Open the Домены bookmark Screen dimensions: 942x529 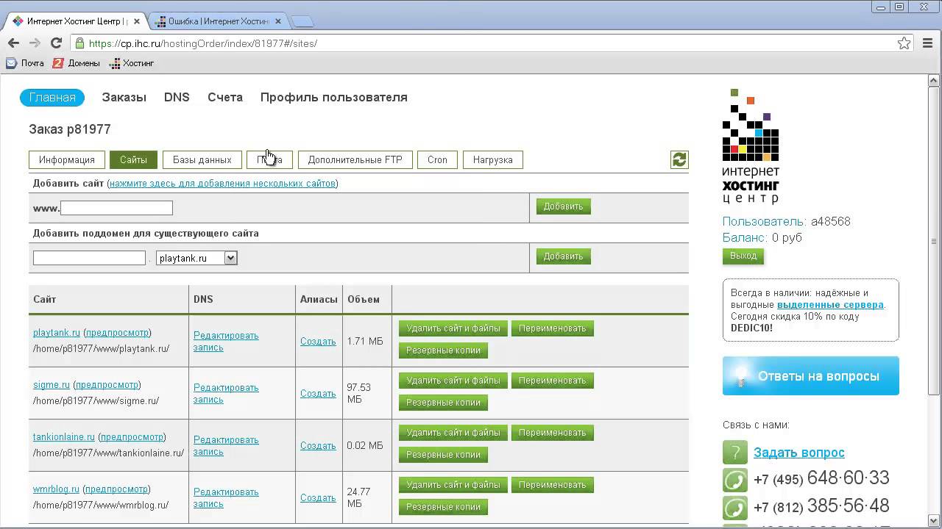coord(77,63)
